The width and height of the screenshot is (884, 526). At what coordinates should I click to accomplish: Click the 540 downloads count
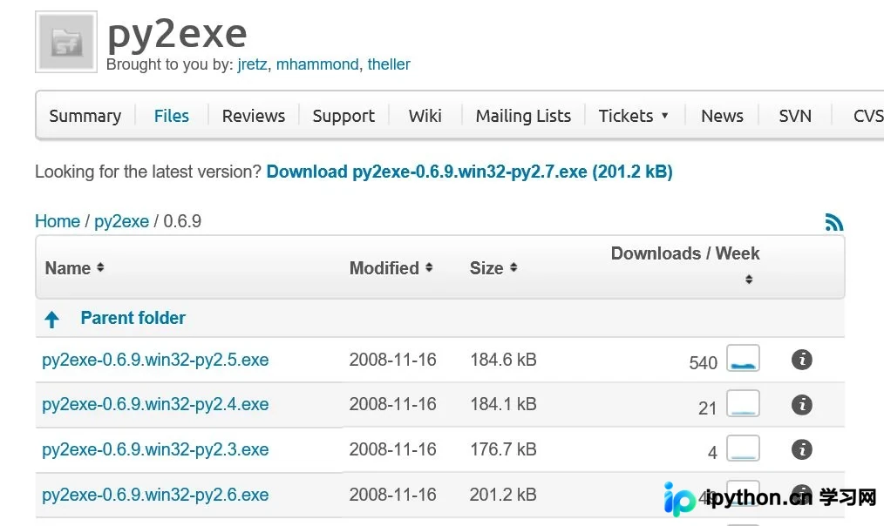tap(703, 362)
